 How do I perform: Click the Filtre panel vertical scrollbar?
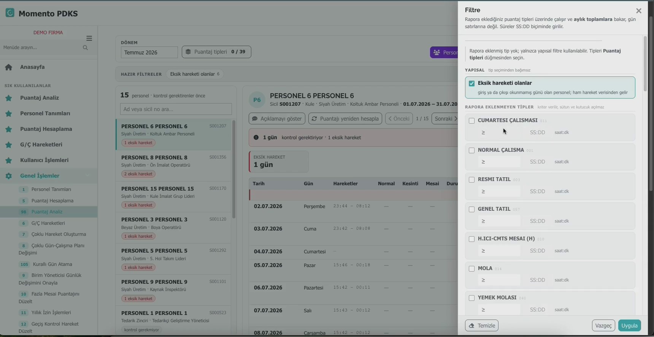[x=645, y=64]
